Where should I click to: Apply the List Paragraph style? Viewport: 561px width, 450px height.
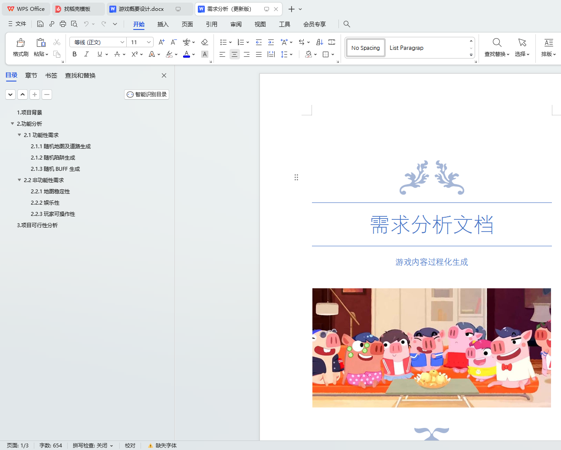point(407,48)
